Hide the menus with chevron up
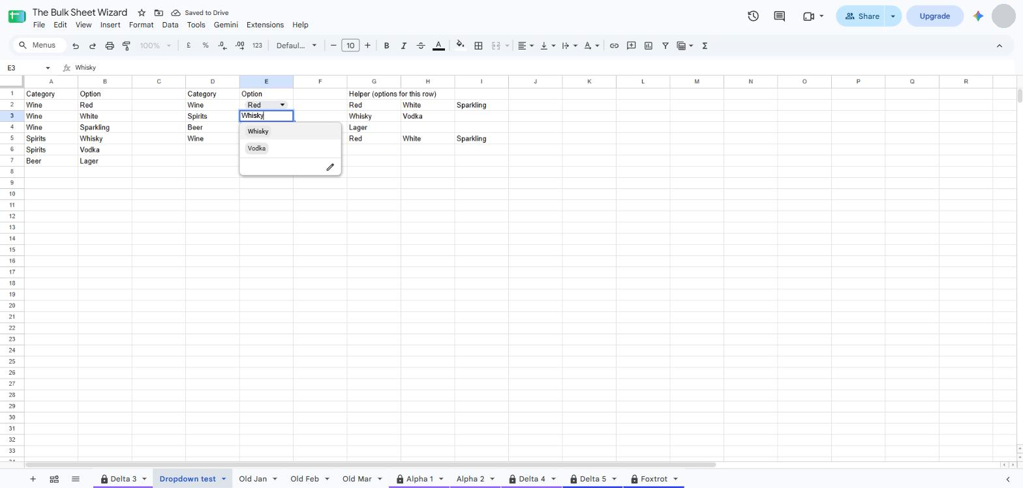Screen dimensions: 1023x488 click(x=999, y=46)
